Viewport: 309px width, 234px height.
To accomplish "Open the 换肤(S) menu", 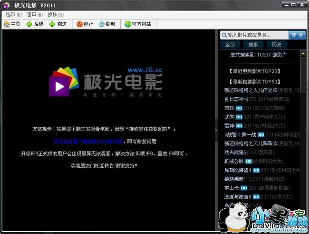I will (x=56, y=15).
